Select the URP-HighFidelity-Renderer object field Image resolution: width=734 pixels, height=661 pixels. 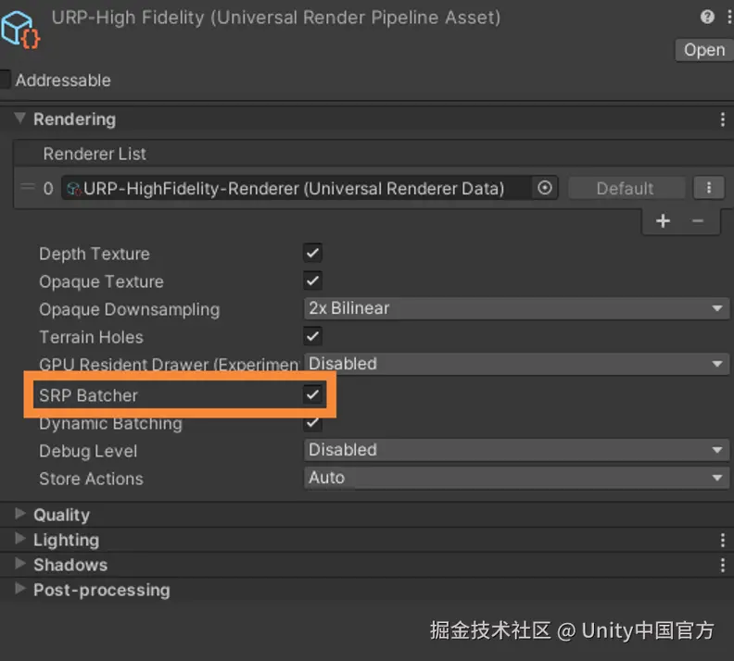[310, 188]
